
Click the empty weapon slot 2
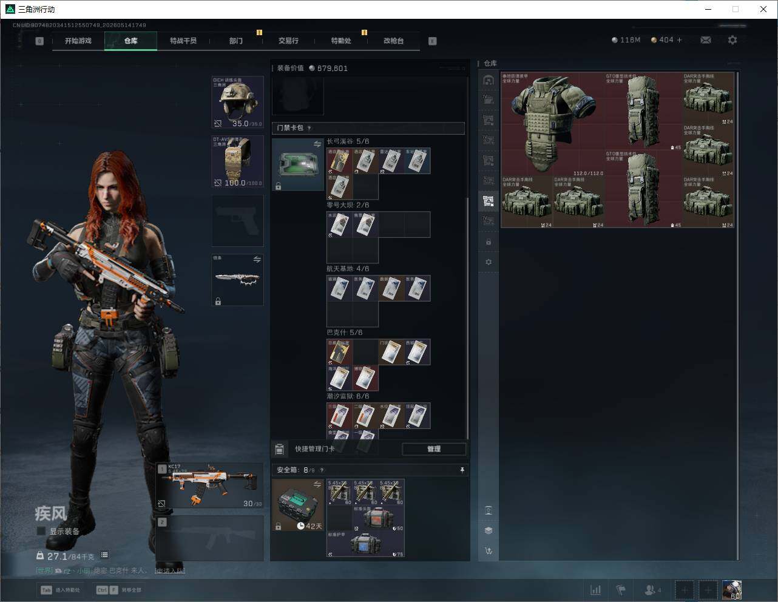pos(210,538)
